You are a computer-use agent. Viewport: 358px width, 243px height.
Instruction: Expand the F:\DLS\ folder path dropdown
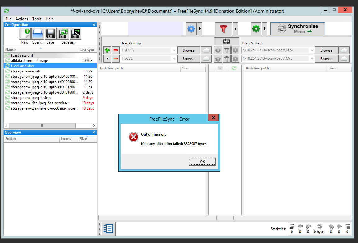(174, 50)
